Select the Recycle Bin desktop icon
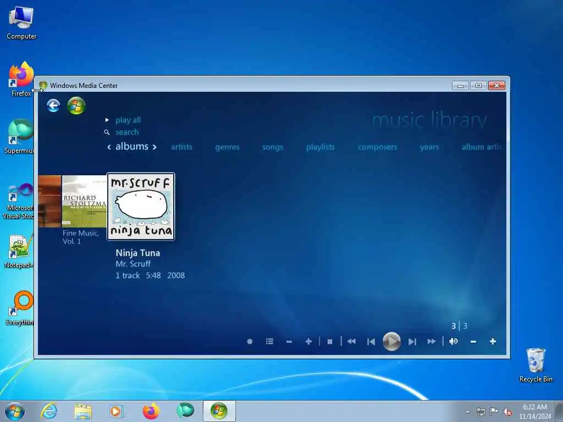The height and width of the screenshot is (422, 563). point(536,365)
